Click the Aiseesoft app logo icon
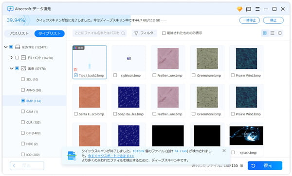The height and width of the screenshot is (176, 292). tap(10, 9)
